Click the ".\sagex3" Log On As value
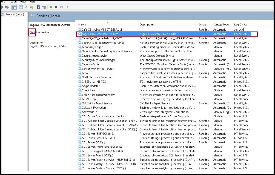The height and width of the screenshot is (175, 275). (239, 29)
